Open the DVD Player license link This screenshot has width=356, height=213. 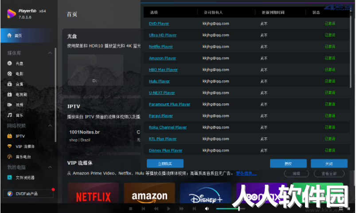pos(159,23)
